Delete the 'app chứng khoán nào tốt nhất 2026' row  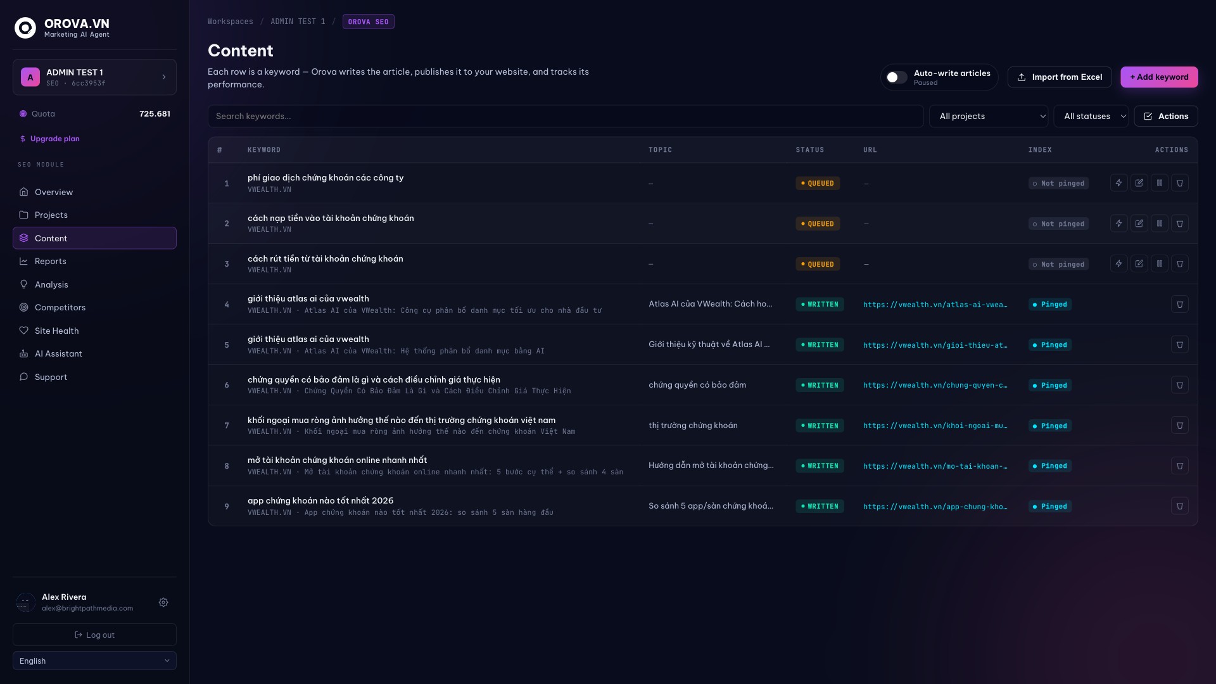[x=1180, y=506]
